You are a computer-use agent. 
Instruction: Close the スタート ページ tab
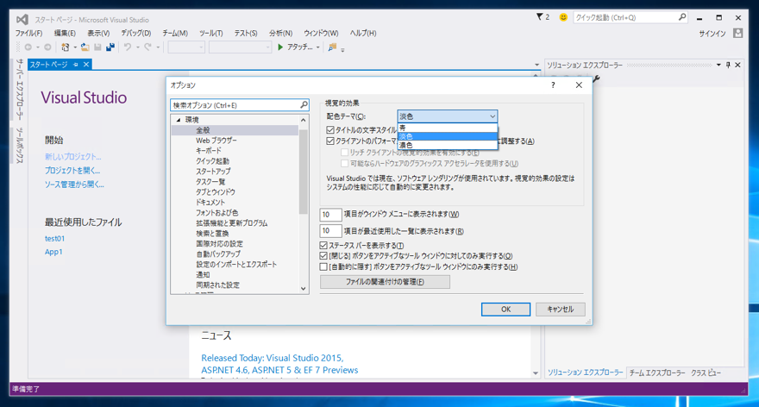pos(86,65)
